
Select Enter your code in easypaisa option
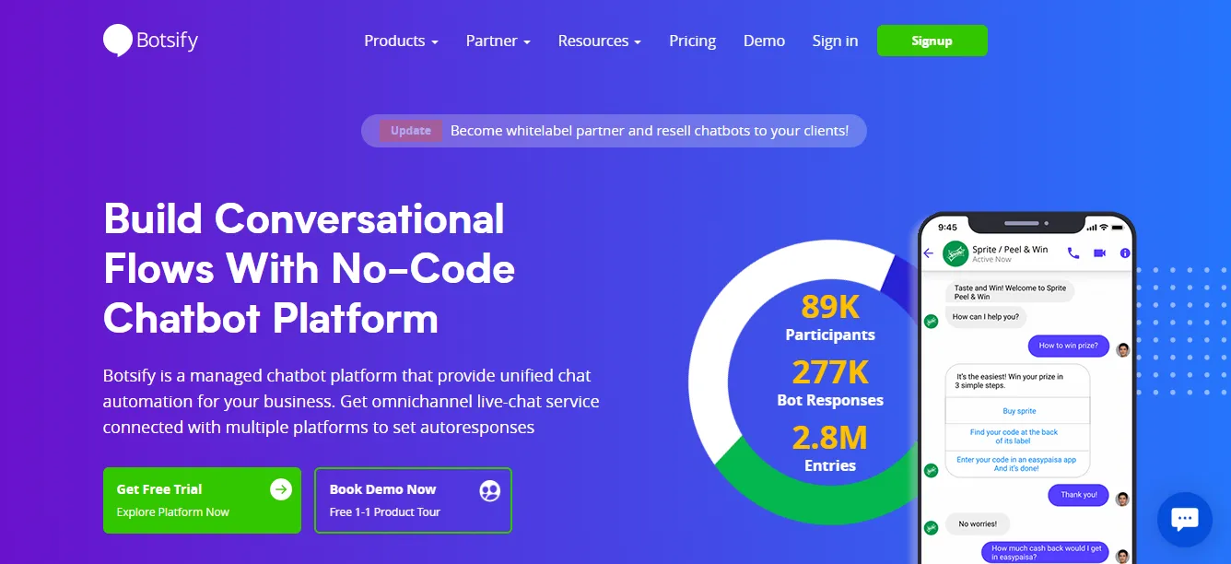point(1019,464)
